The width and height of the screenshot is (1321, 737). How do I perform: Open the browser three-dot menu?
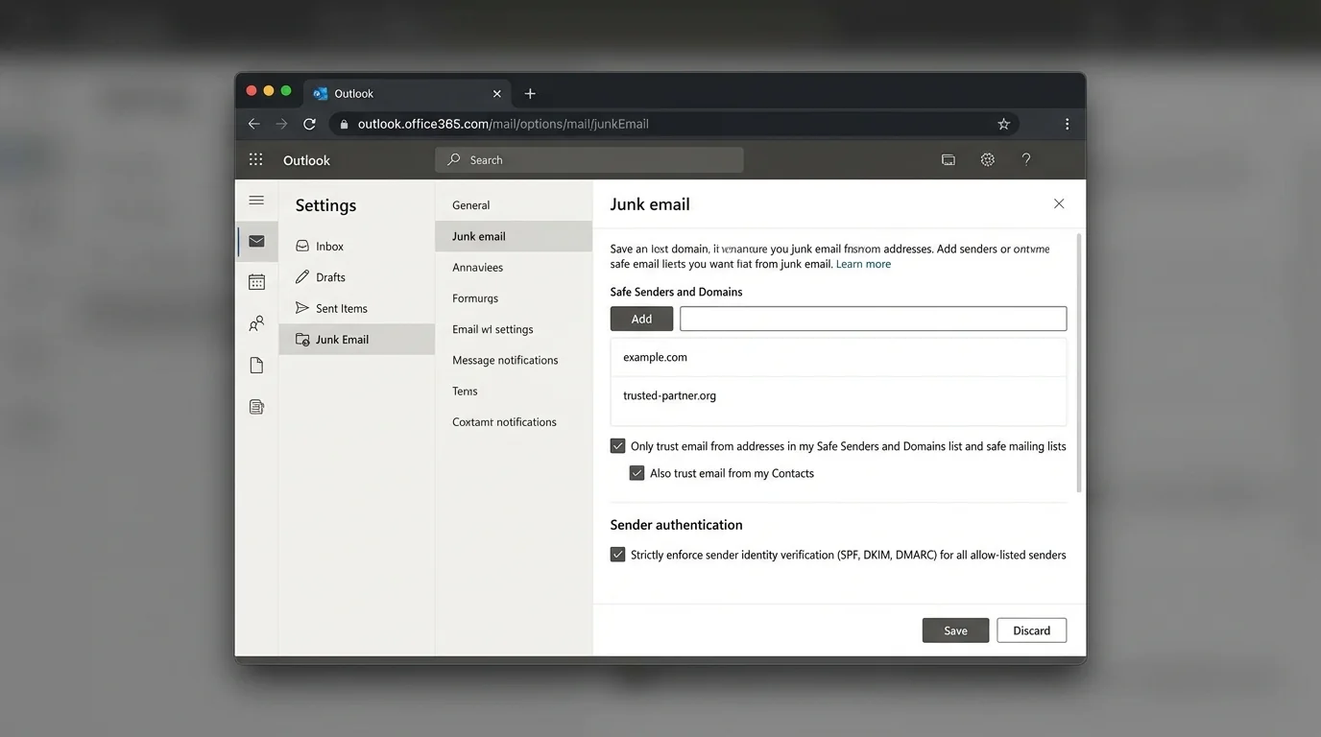1067,124
